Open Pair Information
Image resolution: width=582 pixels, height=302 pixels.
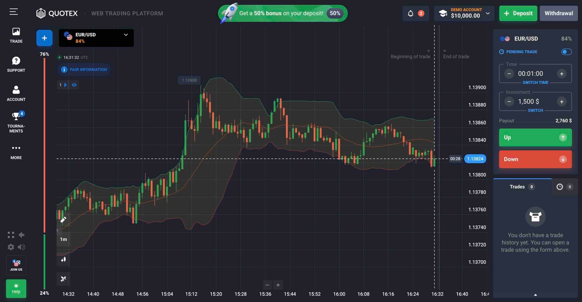tap(84, 69)
